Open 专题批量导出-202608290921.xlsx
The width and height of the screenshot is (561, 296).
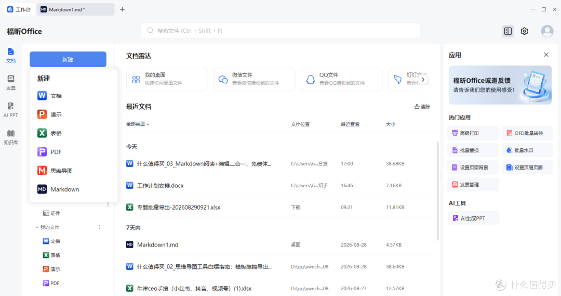tap(280, 207)
